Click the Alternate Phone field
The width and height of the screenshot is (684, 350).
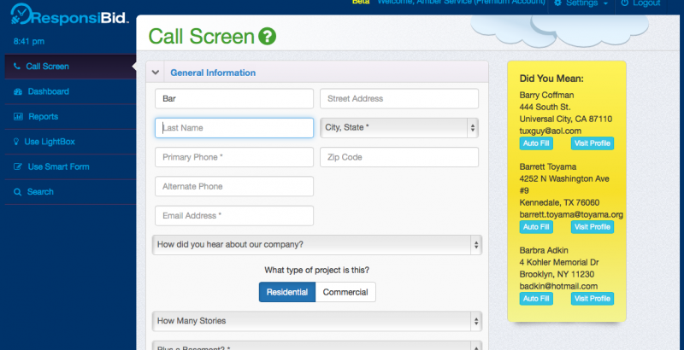[x=234, y=186]
